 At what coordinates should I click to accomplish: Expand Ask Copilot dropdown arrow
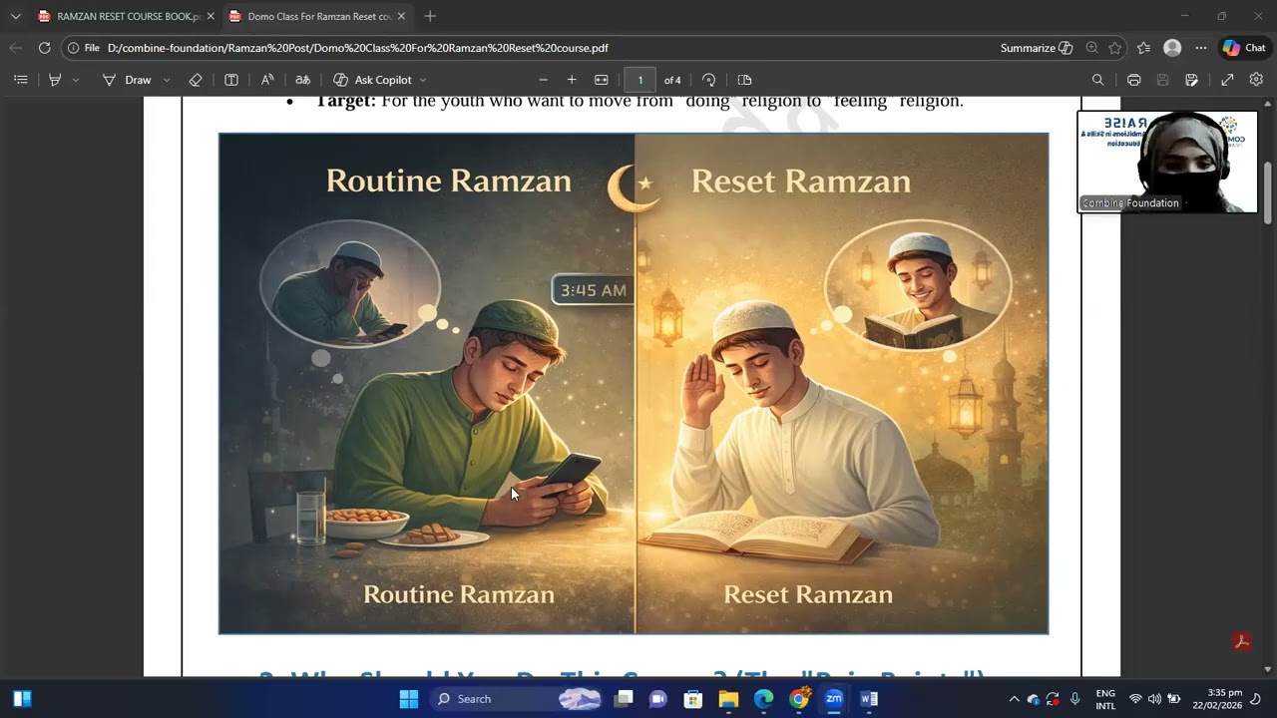coord(423,80)
